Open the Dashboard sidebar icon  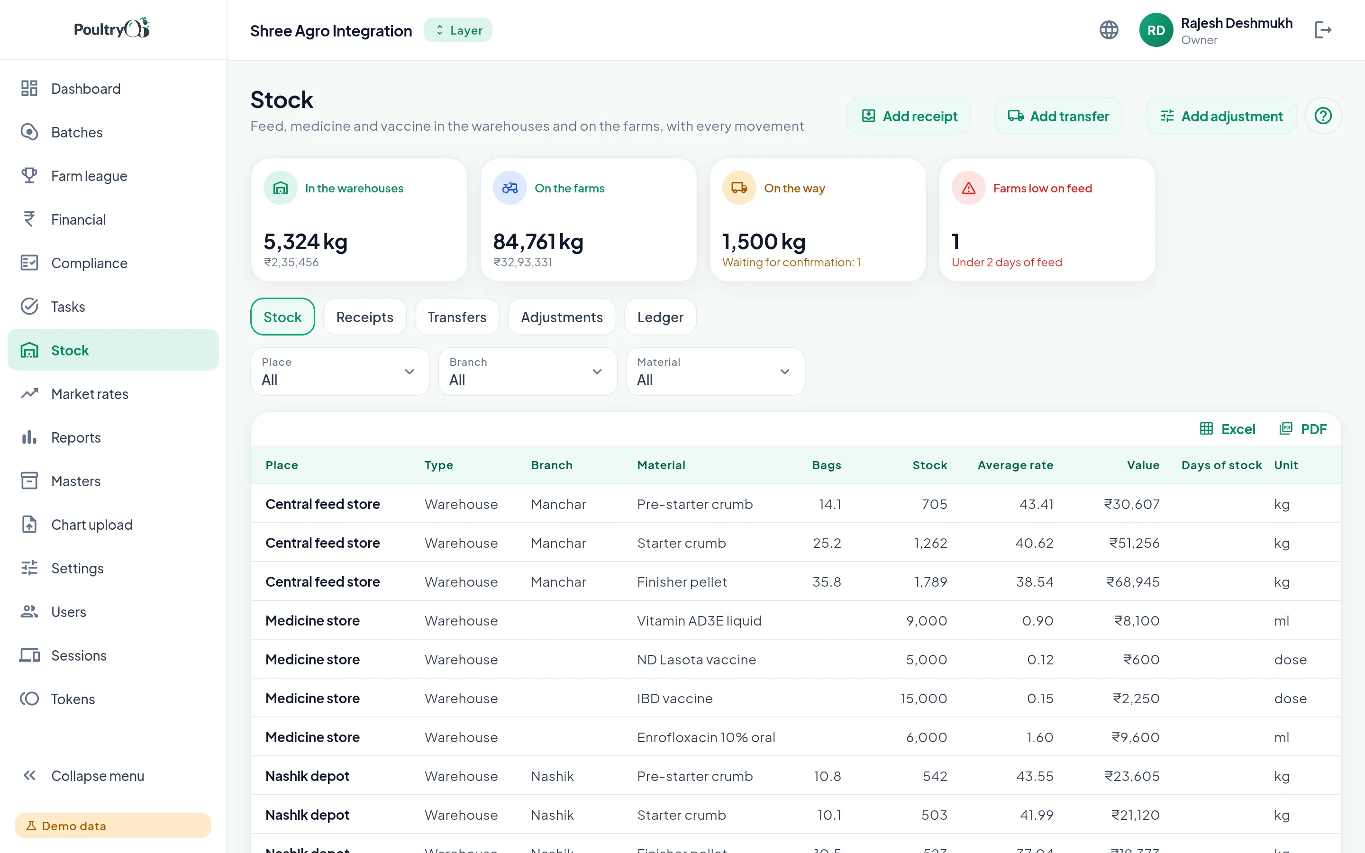pyautogui.click(x=29, y=89)
